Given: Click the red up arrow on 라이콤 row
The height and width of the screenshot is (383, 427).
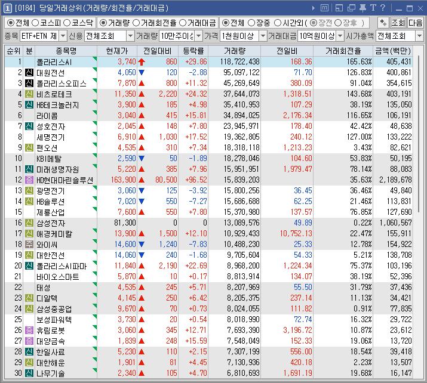Looking at the screenshot, I should 142,116.
